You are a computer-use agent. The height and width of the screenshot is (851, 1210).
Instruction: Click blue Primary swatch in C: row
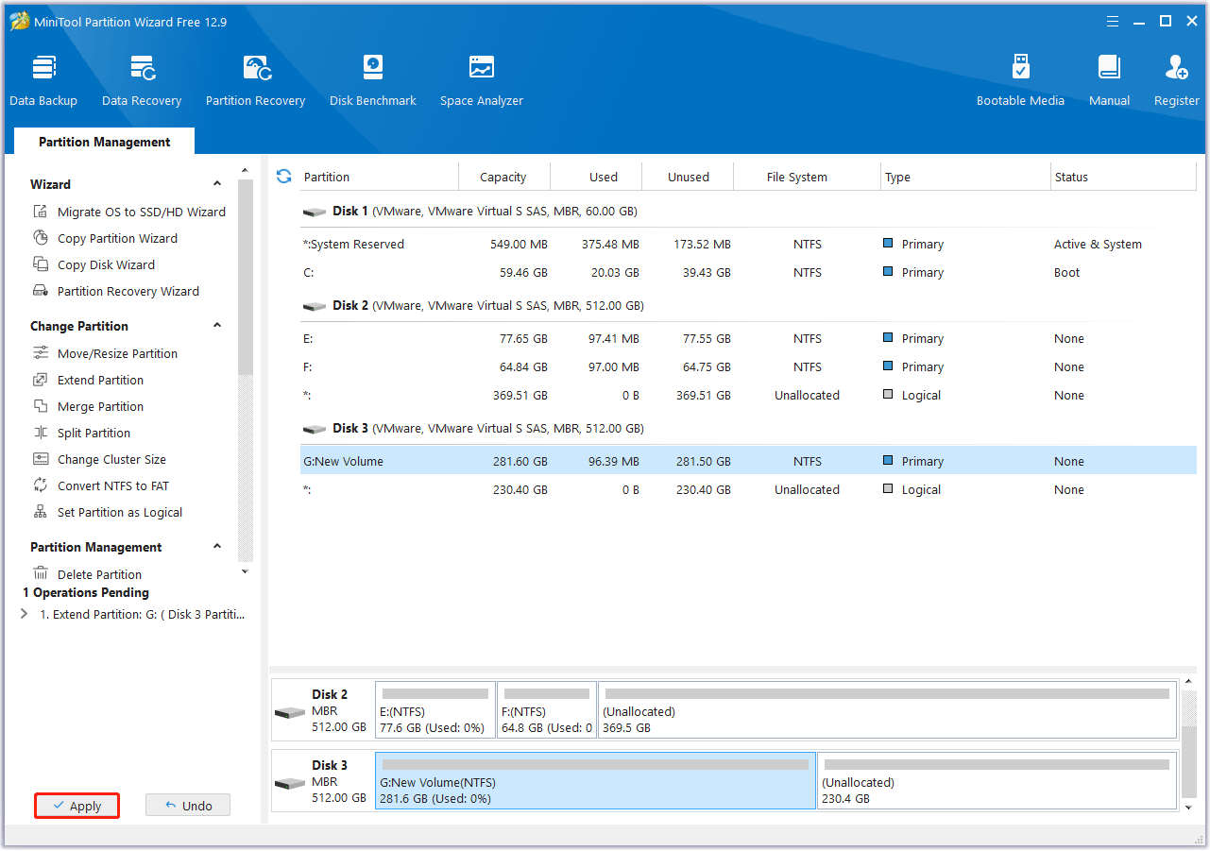(x=888, y=271)
